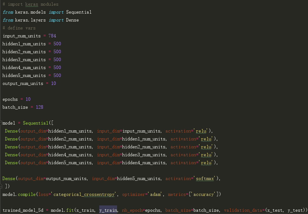Screen dimensions: 308x214
Task: Click the batch_size value 128
Action: [x=39, y=107]
